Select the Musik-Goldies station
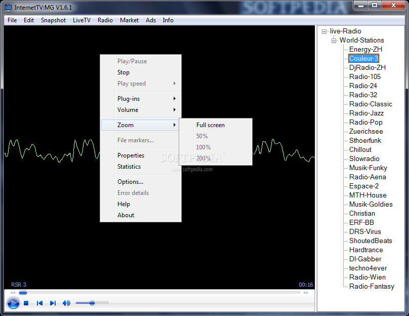This screenshot has height=316, width=409. [x=371, y=204]
